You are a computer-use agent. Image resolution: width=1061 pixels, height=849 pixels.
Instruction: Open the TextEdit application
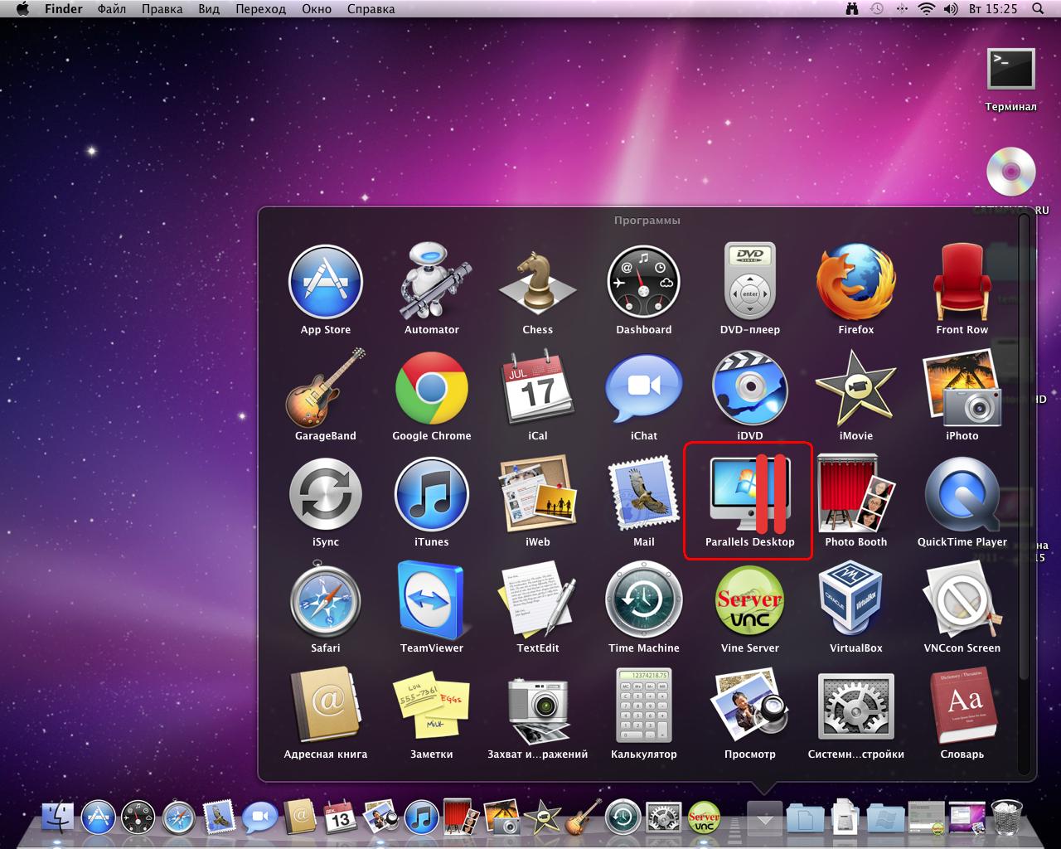click(538, 601)
